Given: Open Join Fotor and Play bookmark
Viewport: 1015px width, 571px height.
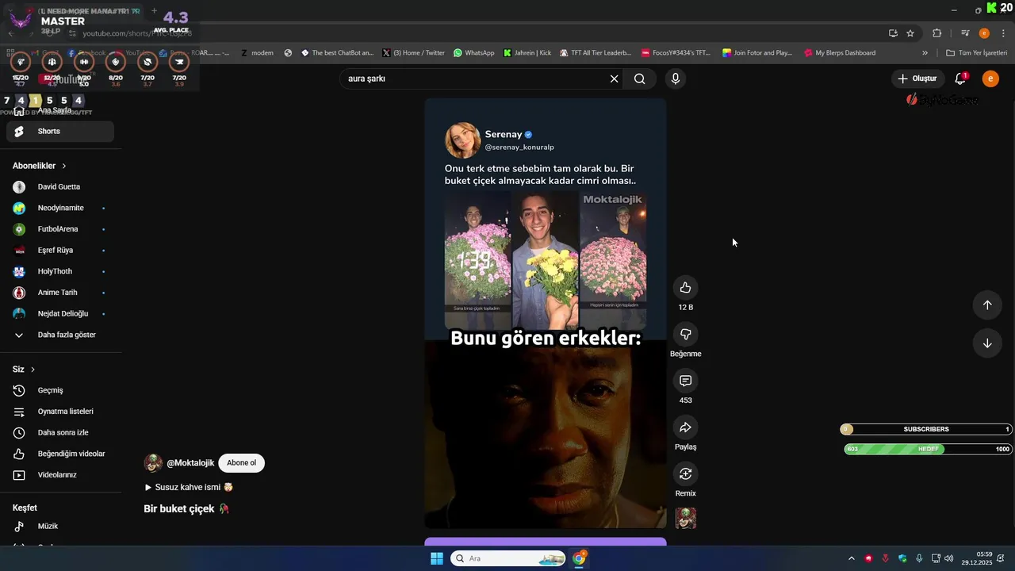Looking at the screenshot, I should coord(757,53).
